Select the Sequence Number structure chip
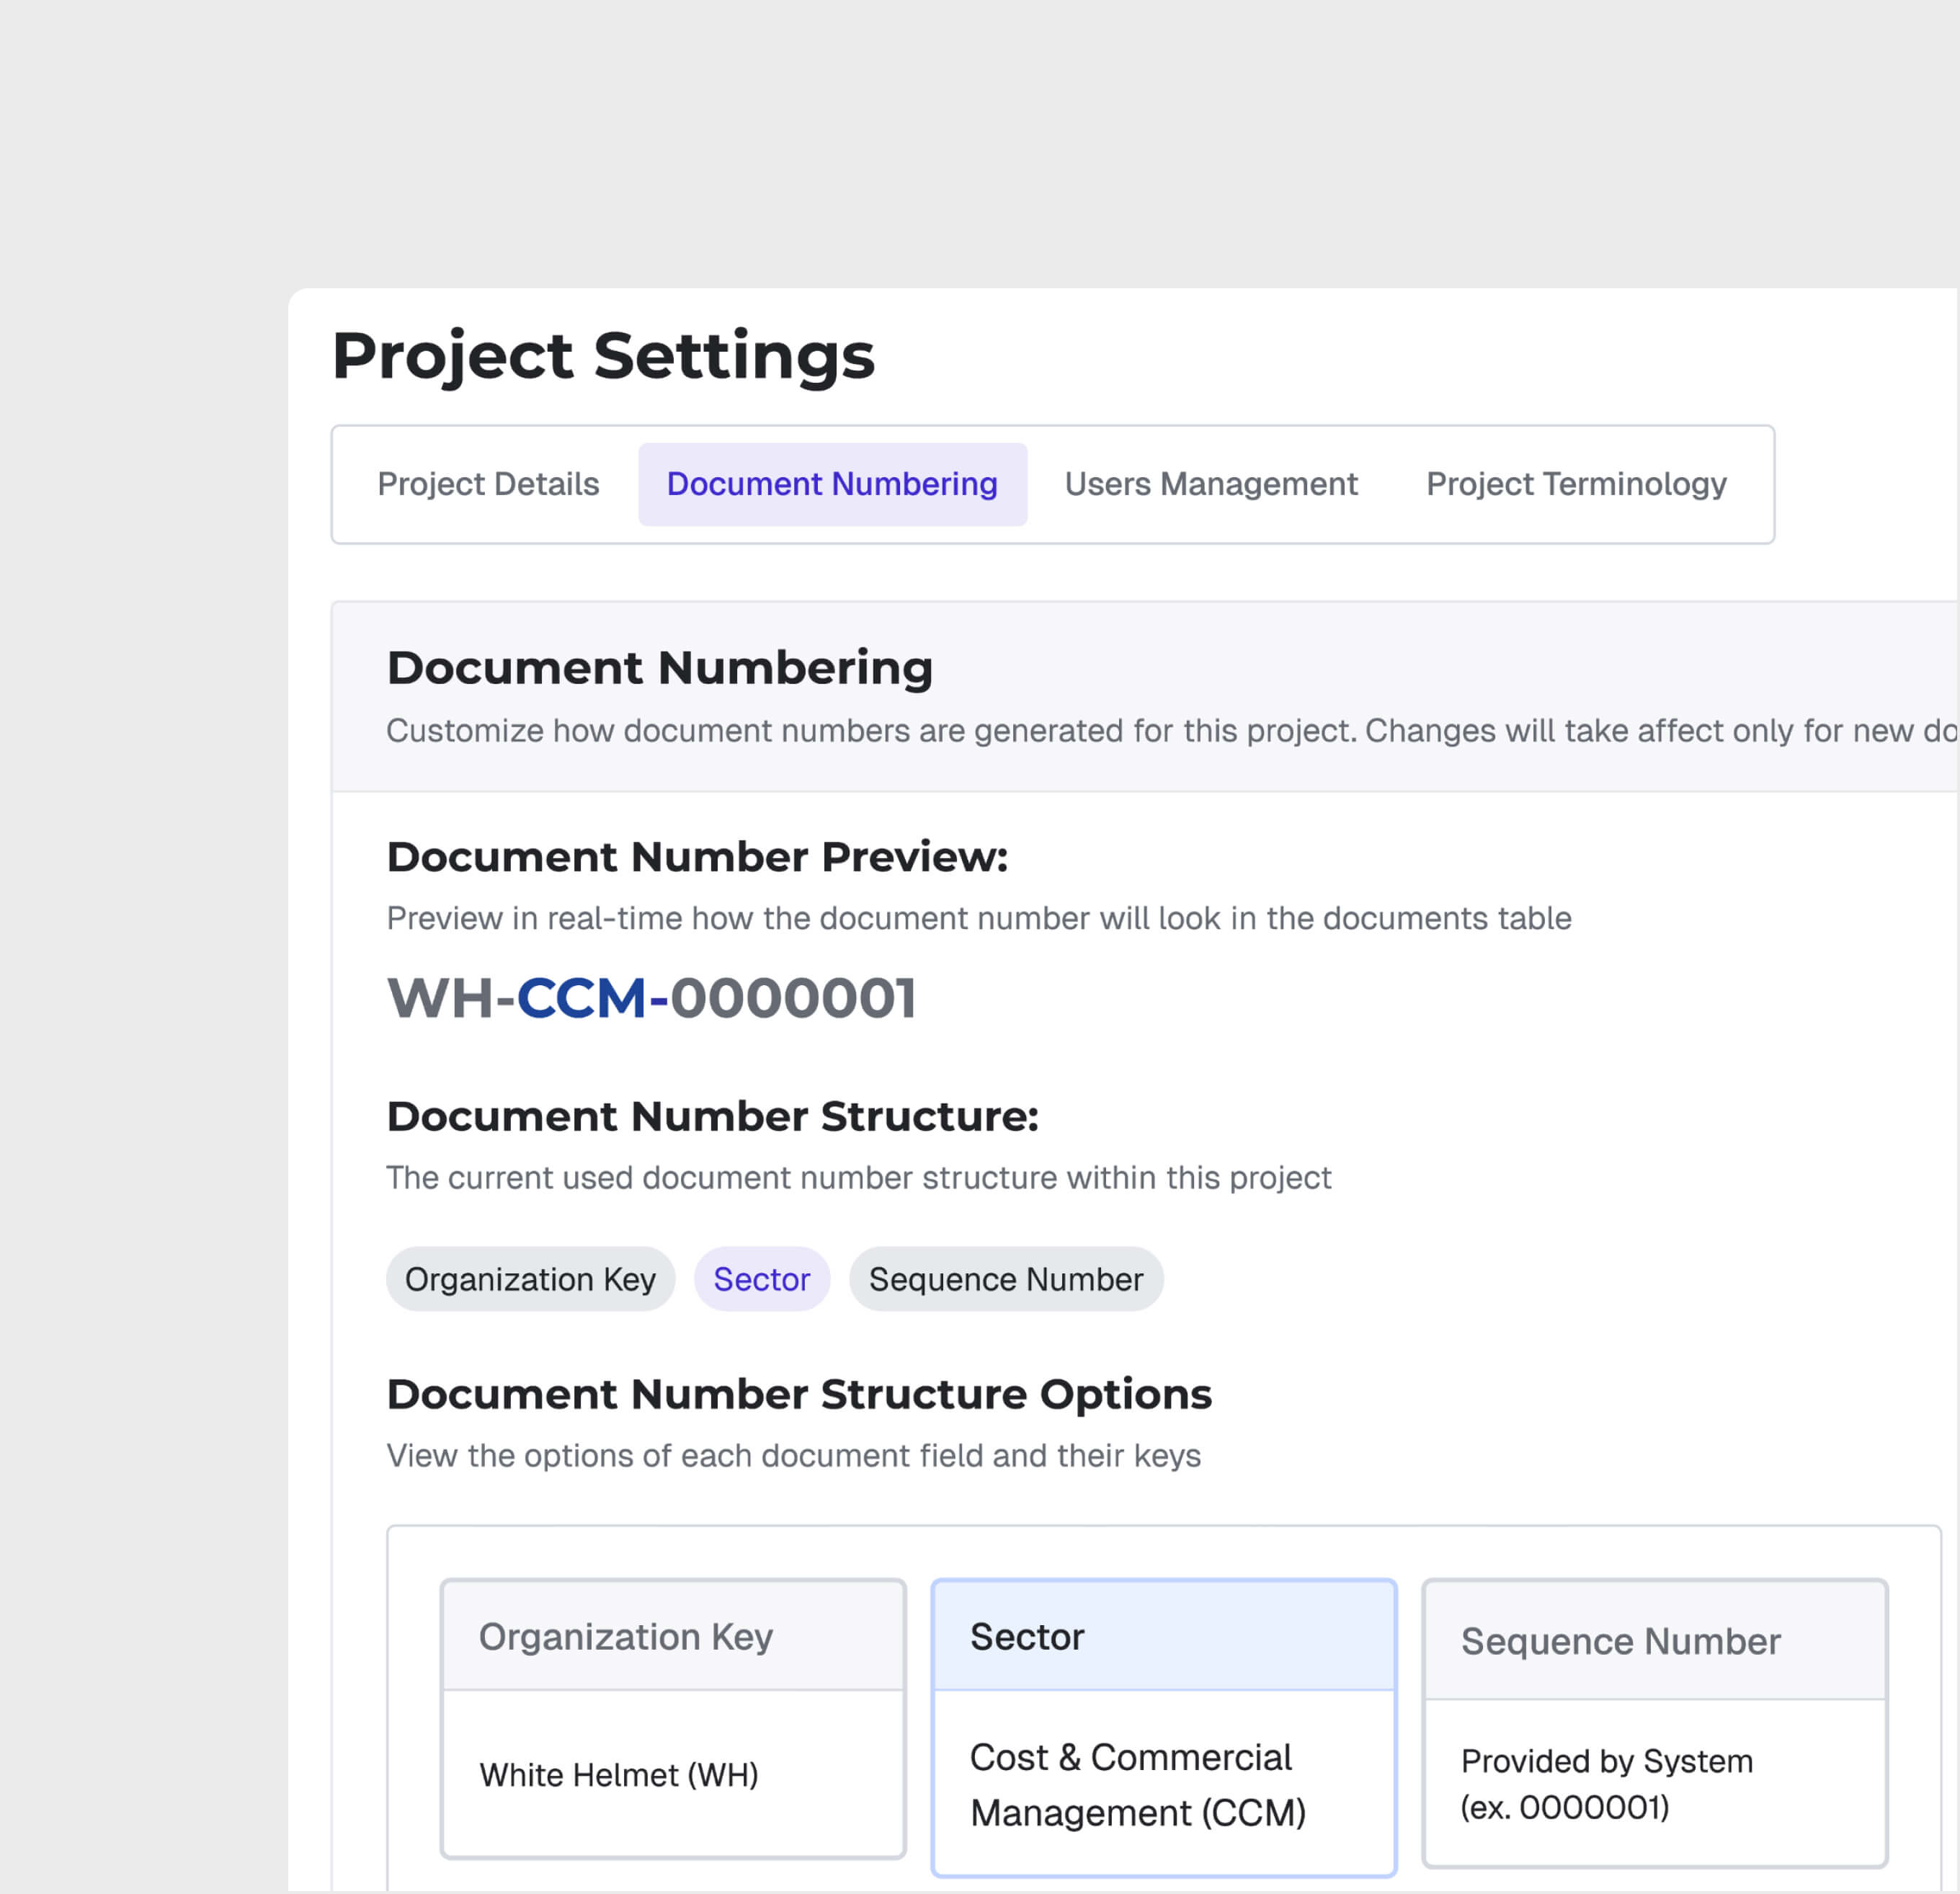 point(1005,1279)
